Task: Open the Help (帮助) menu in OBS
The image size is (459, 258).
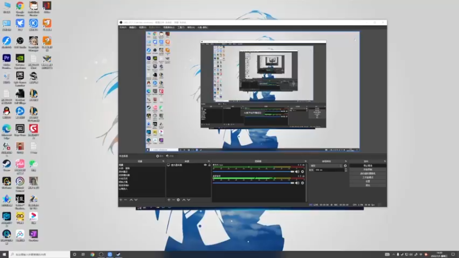Action: (191, 28)
